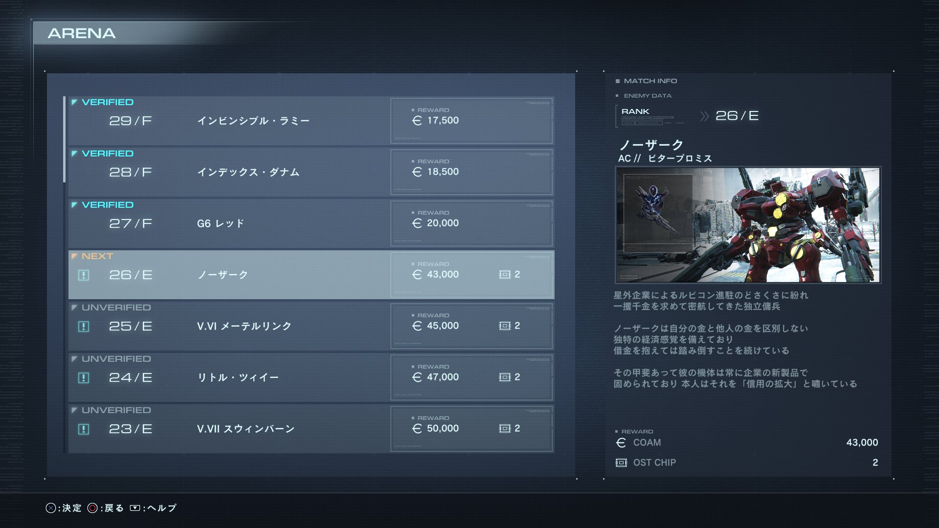
Task: Select opponent インデックス・ダナム rank 28/F
Action: [x=311, y=172]
